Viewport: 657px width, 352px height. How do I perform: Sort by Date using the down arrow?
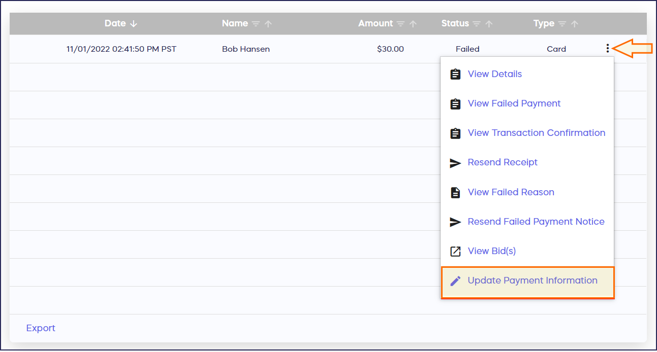pyautogui.click(x=134, y=24)
